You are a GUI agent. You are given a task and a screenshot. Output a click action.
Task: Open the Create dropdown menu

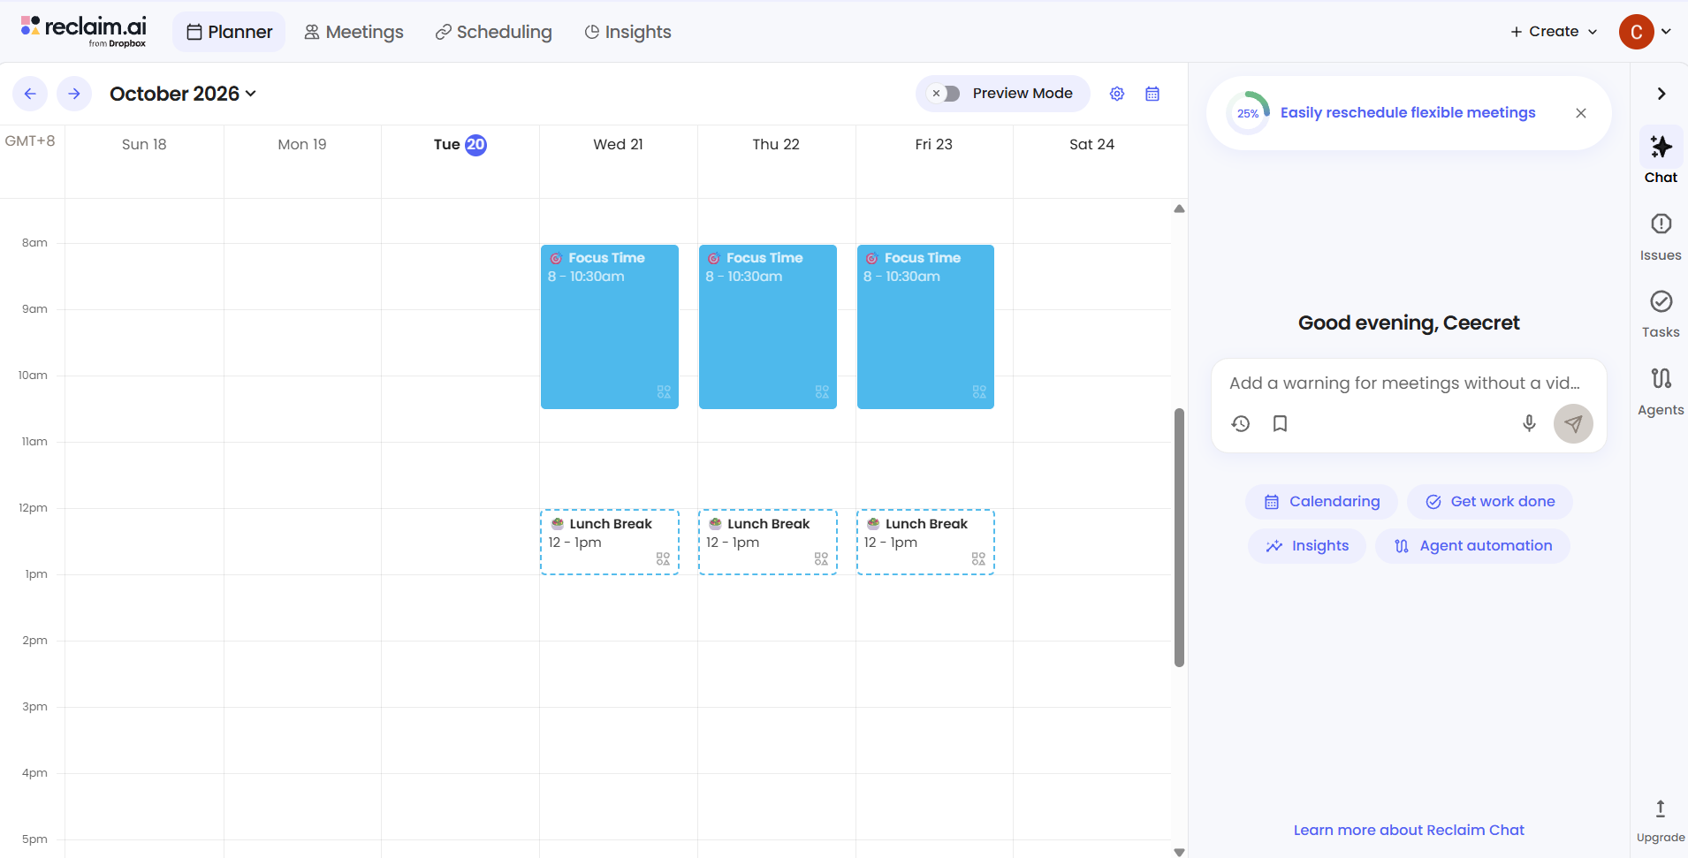[1554, 32]
